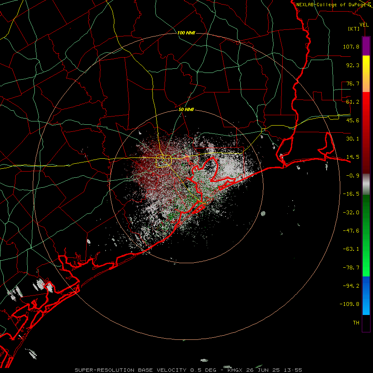Select the 45.6 velocity scale value
This screenshot has width=373, height=373.
pos(353,120)
